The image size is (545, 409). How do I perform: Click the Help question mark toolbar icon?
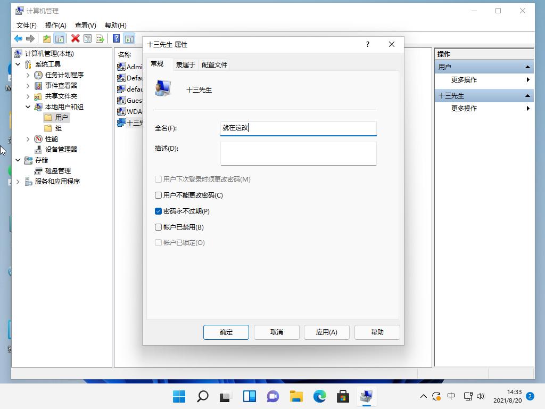pyautogui.click(x=116, y=38)
